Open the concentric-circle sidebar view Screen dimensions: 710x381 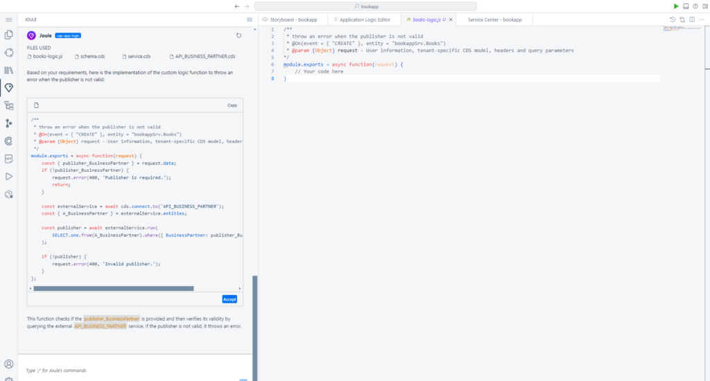[x=8, y=141]
